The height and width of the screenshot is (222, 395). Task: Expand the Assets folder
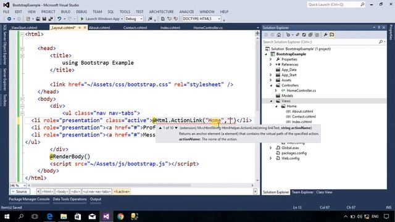271,80
